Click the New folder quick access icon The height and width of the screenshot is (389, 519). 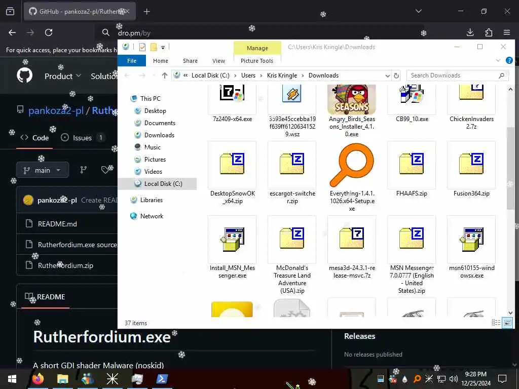tap(154, 47)
